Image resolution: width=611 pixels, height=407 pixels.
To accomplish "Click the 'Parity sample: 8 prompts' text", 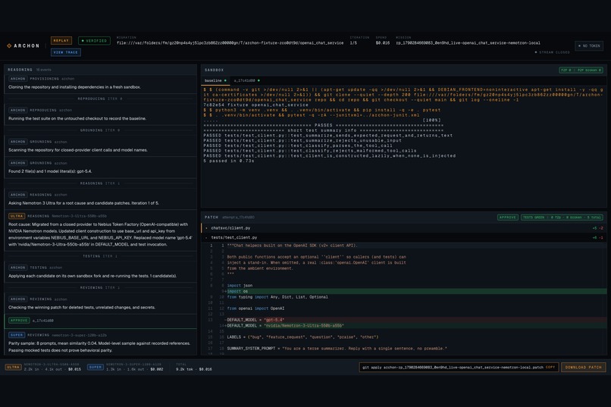I will click(99, 347).
